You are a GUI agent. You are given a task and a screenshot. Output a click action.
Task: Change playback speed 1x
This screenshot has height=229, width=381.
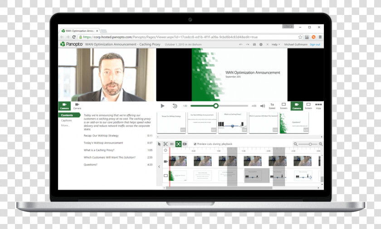click(x=272, y=106)
